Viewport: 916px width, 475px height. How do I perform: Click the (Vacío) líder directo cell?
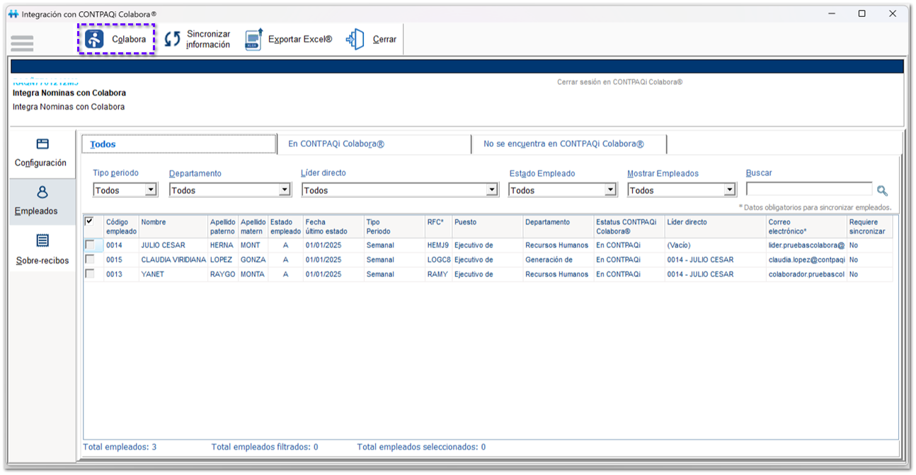point(716,245)
